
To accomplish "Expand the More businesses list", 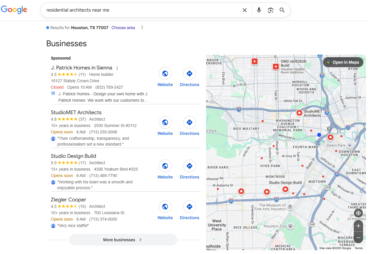I will pyautogui.click(x=123, y=240).
